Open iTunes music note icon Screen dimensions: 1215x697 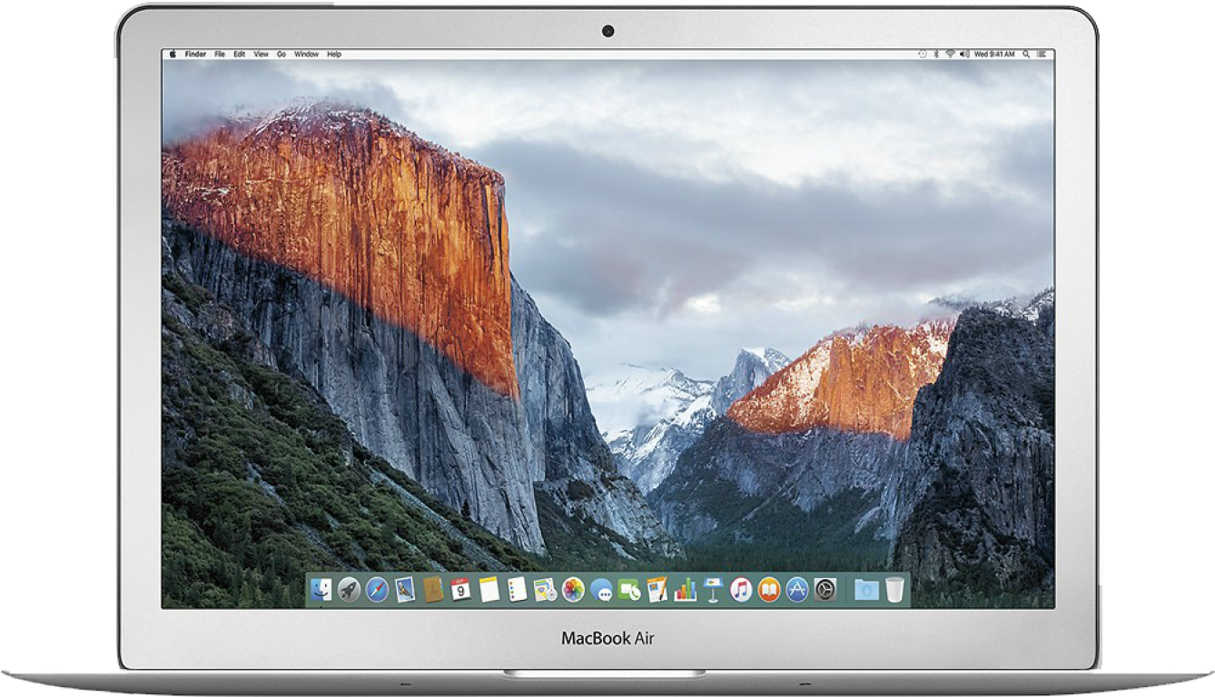(741, 590)
